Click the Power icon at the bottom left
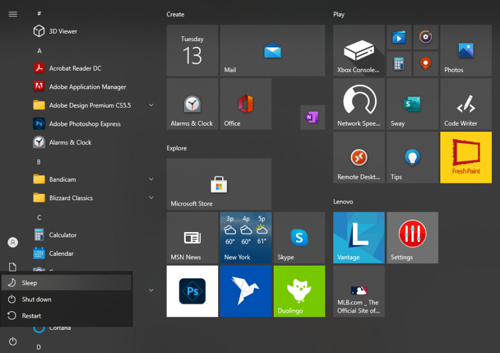This screenshot has width=500, height=353. click(13, 341)
